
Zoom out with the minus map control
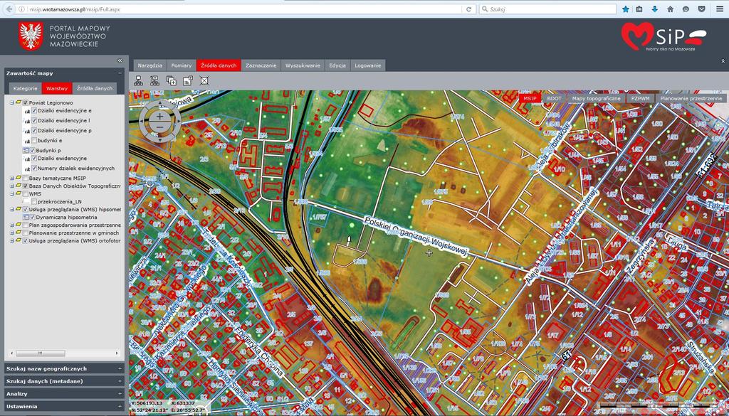[160, 127]
